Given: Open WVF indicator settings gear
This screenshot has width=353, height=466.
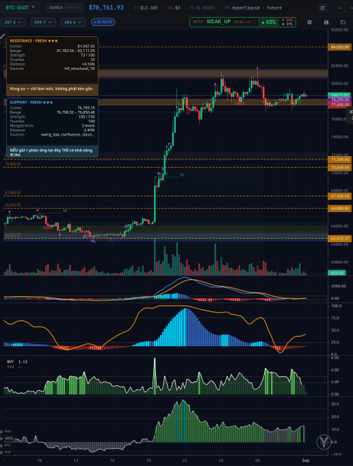Looking at the screenshot, I should 1,452.
